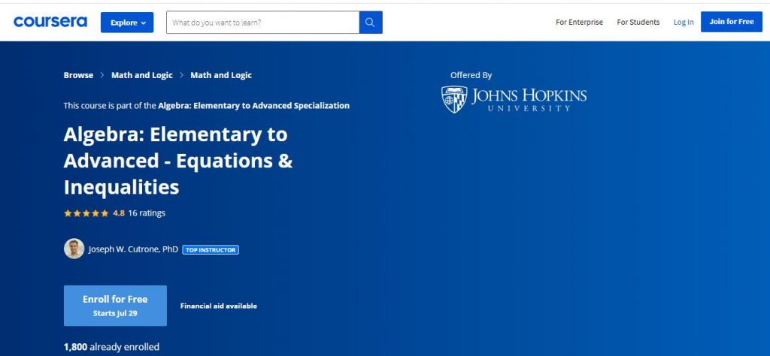Click the Johns Hopkins University logo

point(514,99)
